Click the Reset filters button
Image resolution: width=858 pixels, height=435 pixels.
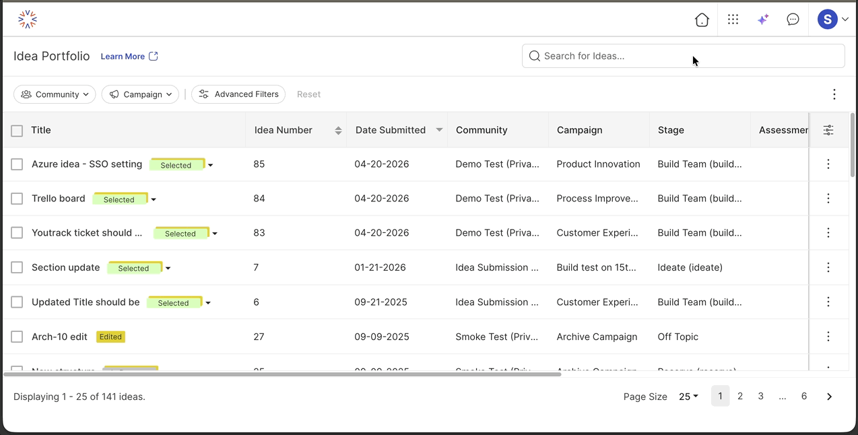[308, 94]
